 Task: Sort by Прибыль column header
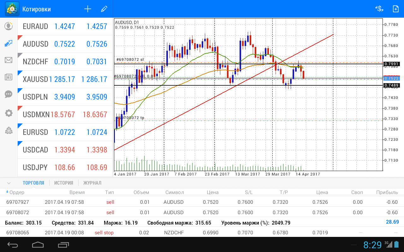[x=387, y=192]
